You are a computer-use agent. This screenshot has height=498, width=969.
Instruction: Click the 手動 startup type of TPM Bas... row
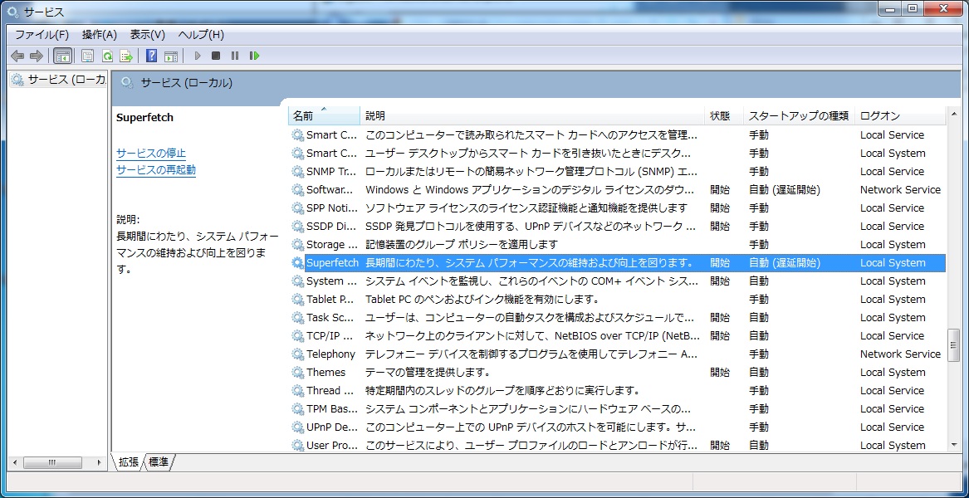pos(759,408)
